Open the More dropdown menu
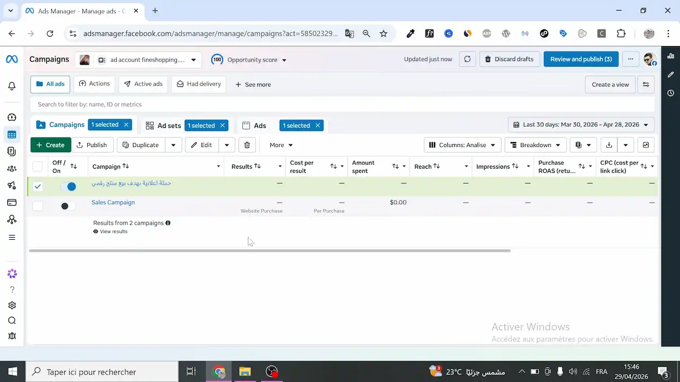680x382 pixels. [x=281, y=145]
